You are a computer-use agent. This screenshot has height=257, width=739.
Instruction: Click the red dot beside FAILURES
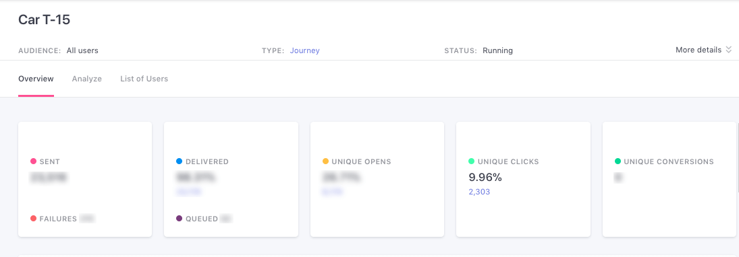pyautogui.click(x=34, y=219)
